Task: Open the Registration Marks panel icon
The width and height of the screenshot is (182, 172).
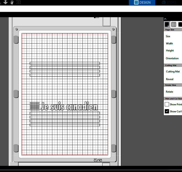Action: [x=180, y=24]
